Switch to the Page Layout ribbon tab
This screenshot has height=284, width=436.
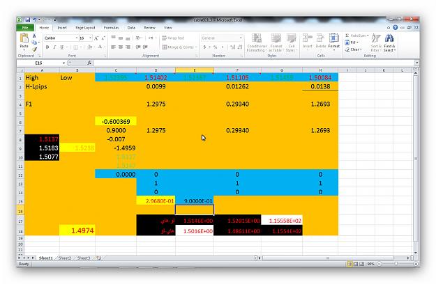pyautogui.click(x=85, y=28)
